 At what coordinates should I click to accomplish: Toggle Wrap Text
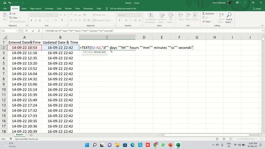coord(99,15)
